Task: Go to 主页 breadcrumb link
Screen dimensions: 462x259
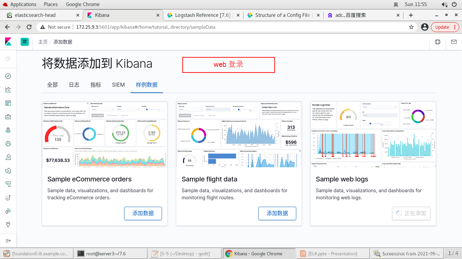Action: pos(43,42)
